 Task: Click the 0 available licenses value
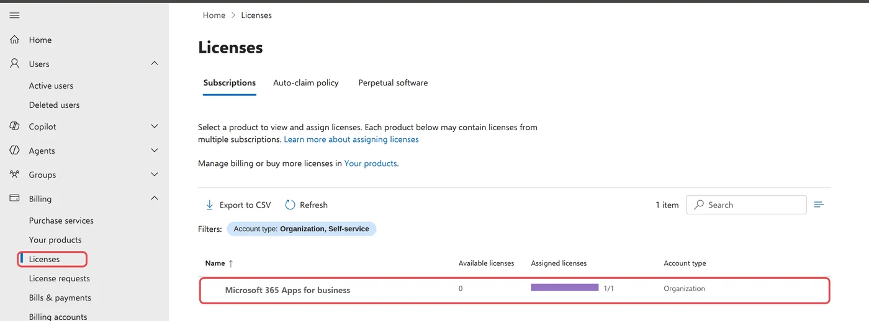click(461, 288)
